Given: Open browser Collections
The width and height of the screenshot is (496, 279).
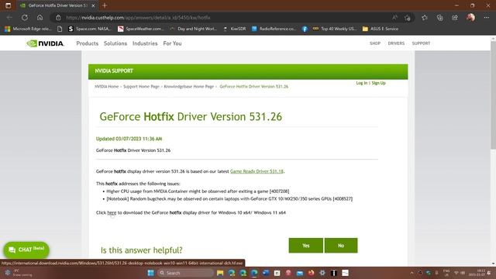Looking at the screenshot, I should point(439,18).
